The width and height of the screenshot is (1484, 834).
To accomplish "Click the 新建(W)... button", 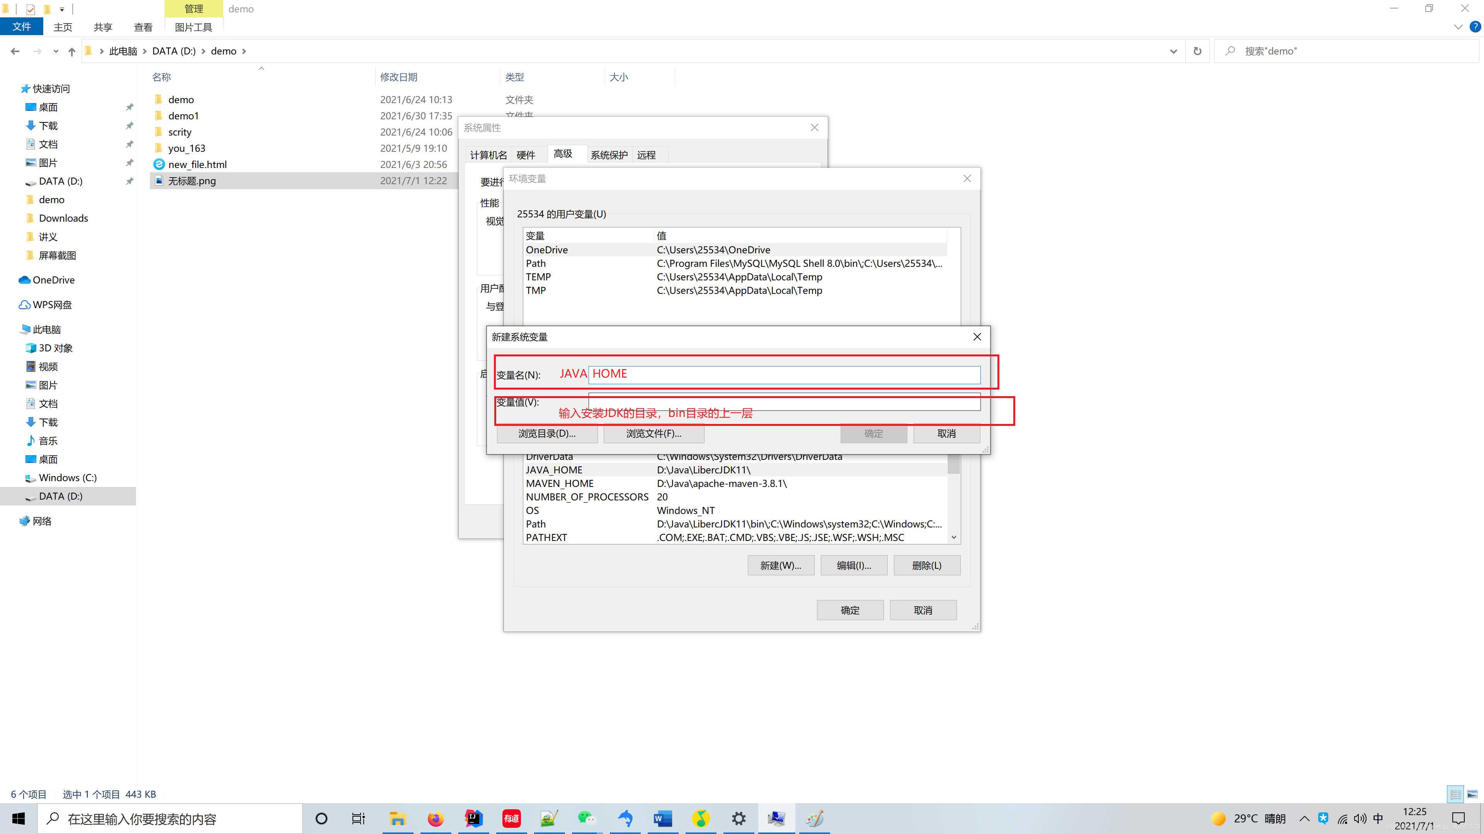I will [781, 565].
